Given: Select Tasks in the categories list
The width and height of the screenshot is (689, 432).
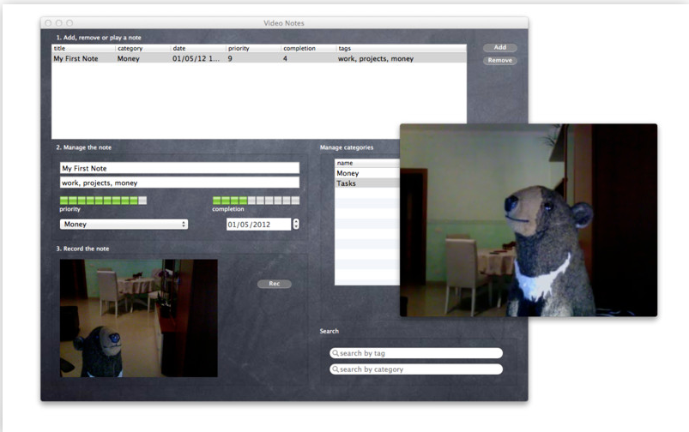Looking at the screenshot, I should pyautogui.click(x=367, y=183).
